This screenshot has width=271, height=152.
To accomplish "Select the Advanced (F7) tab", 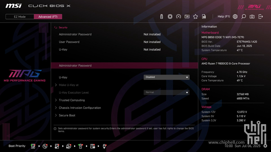I will 48,17.
